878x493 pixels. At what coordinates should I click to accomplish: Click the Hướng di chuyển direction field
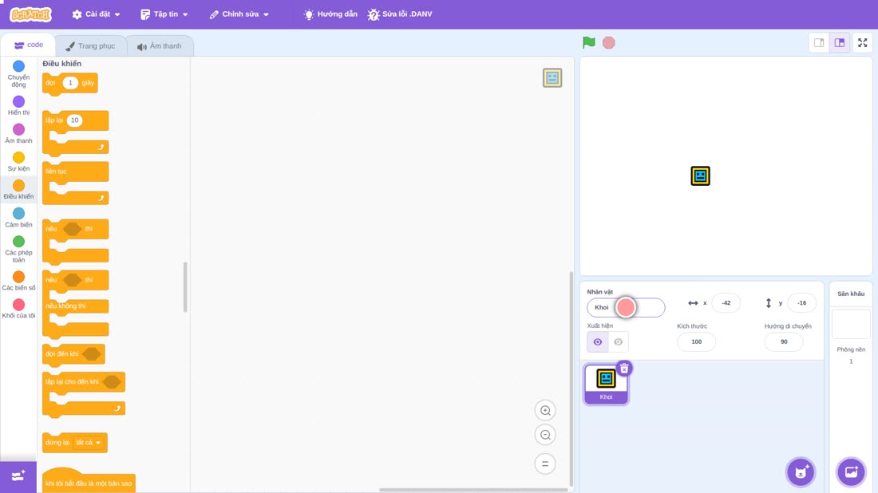[x=783, y=342]
